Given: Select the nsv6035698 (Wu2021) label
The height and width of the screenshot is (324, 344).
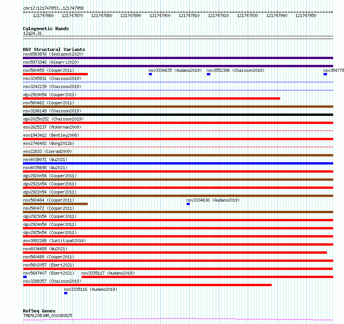Looking at the screenshot, I should (x=45, y=168).
